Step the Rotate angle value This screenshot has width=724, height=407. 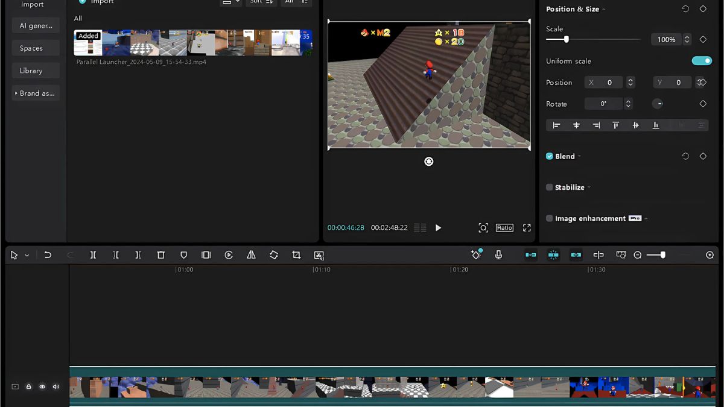628,104
